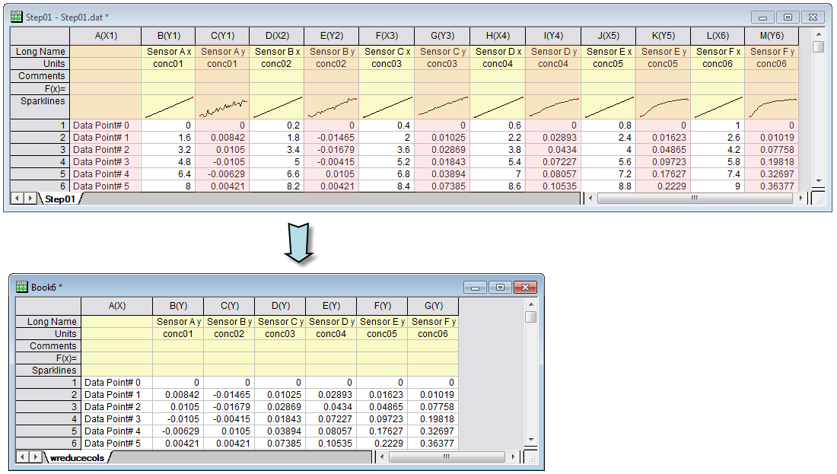Close the Book6 window
This screenshot has width=837, height=474.
tap(525, 287)
